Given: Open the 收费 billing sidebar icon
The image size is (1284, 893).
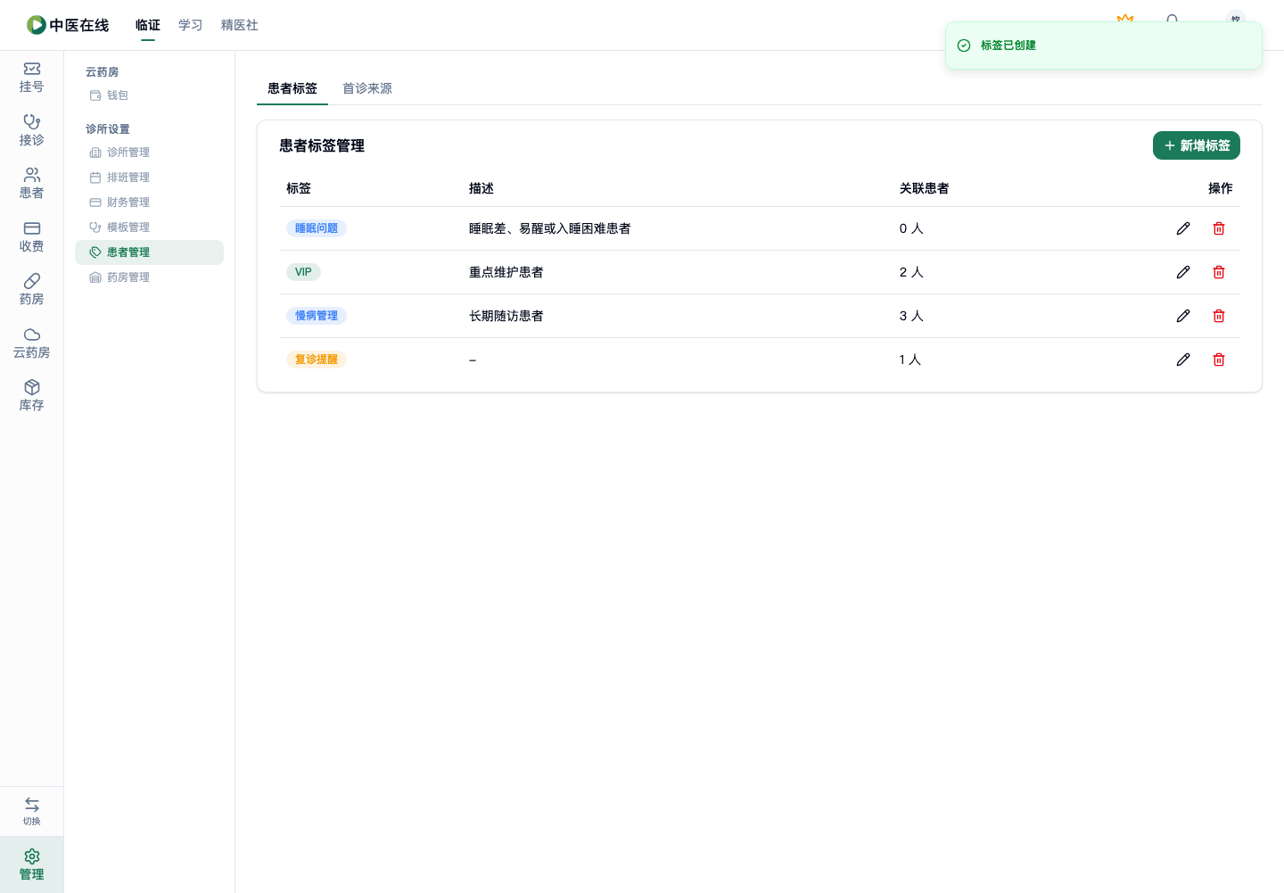Looking at the screenshot, I should (x=31, y=237).
